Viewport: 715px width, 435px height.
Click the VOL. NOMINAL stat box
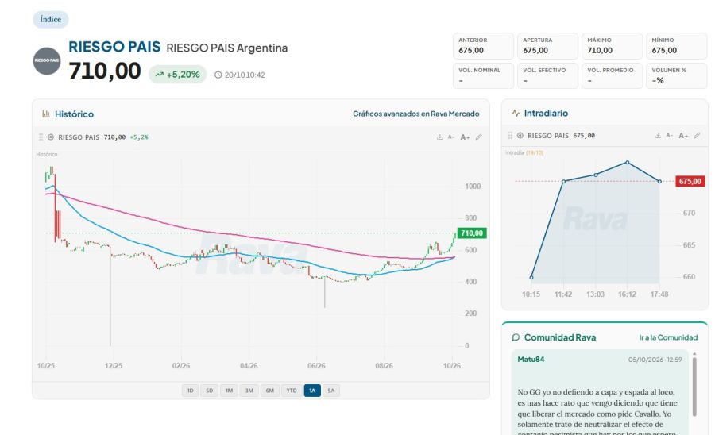[x=483, y=75]
